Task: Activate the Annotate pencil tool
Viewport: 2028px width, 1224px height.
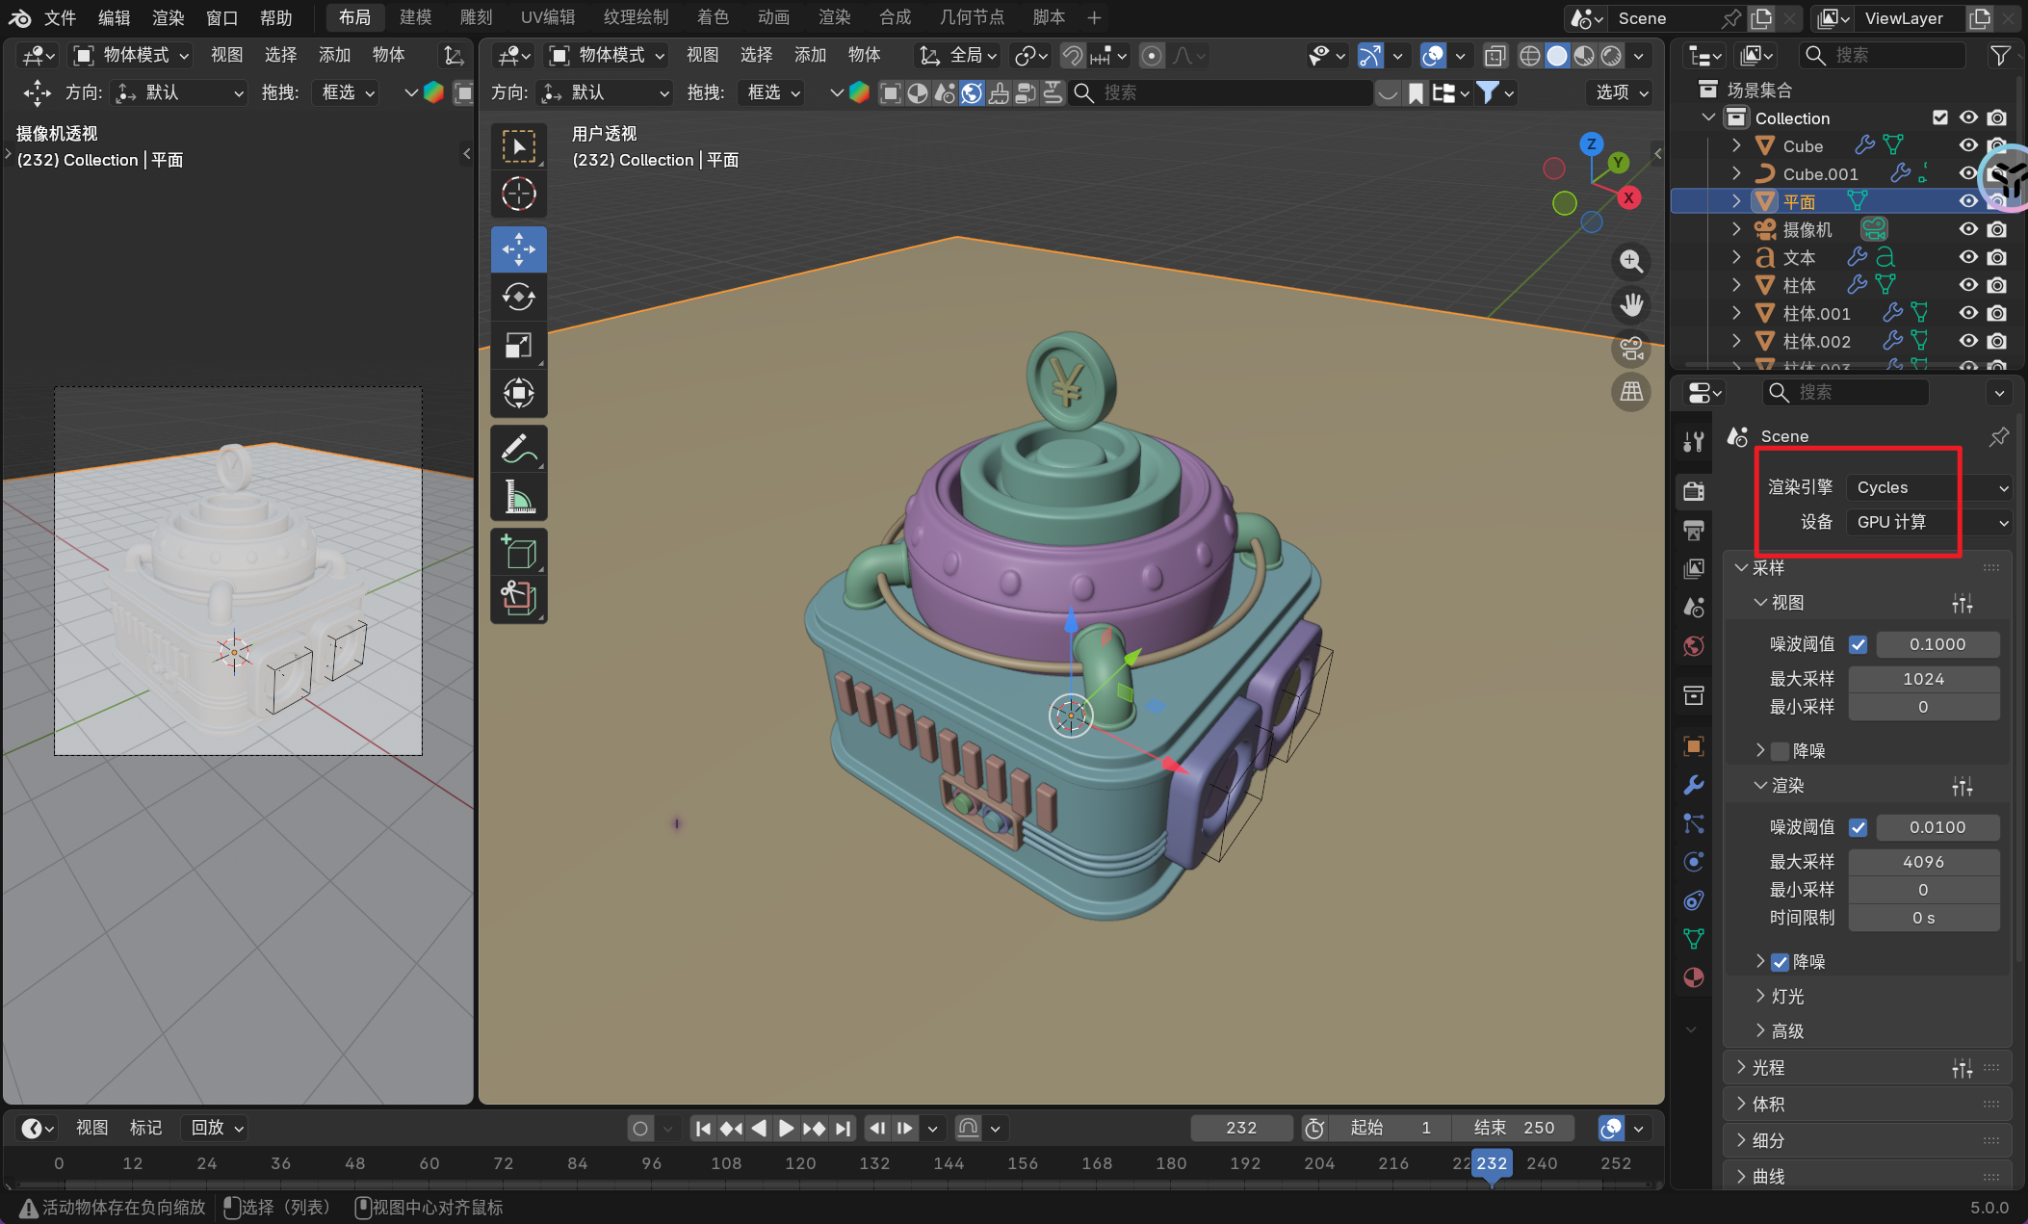Action: pyautogui.click(x=518, y=449)
